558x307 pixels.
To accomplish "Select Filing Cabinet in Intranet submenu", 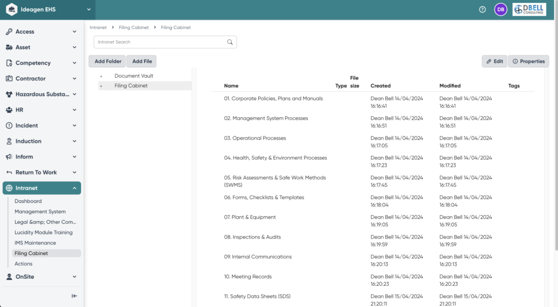I will [x=46, y=253].
